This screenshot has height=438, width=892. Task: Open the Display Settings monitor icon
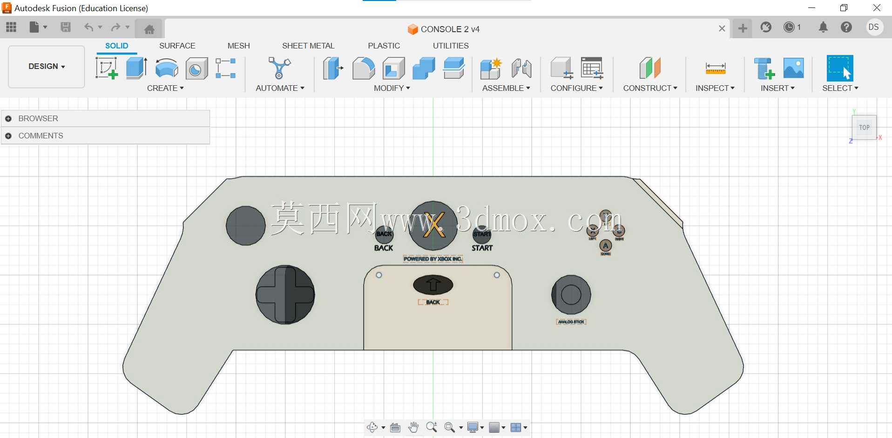(473, 427)
